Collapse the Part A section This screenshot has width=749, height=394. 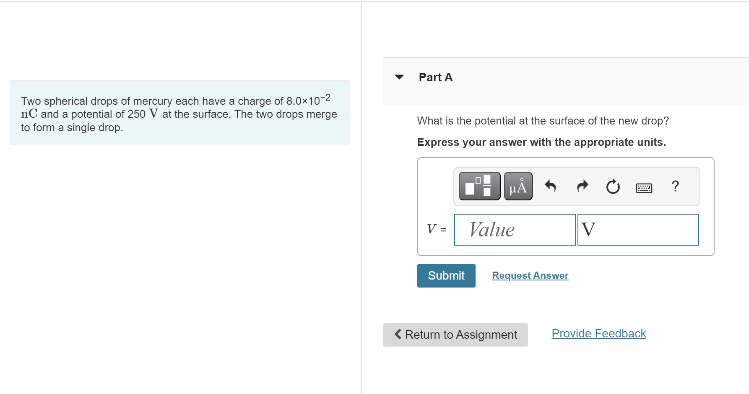click(x=399, y=77)
